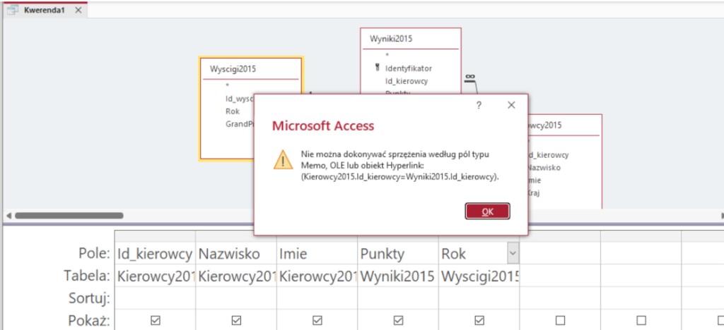Click the Kwerenda1 query icon on the tab

click(x=12, y=11)
